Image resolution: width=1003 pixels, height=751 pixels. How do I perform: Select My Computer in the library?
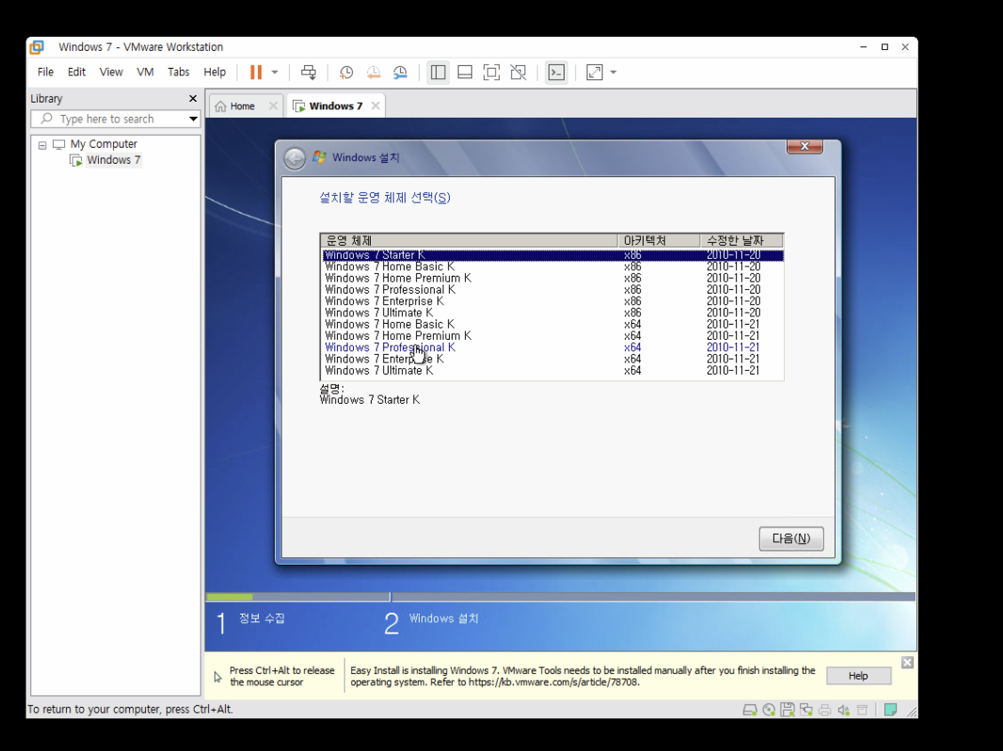click(x=103, y=144)
